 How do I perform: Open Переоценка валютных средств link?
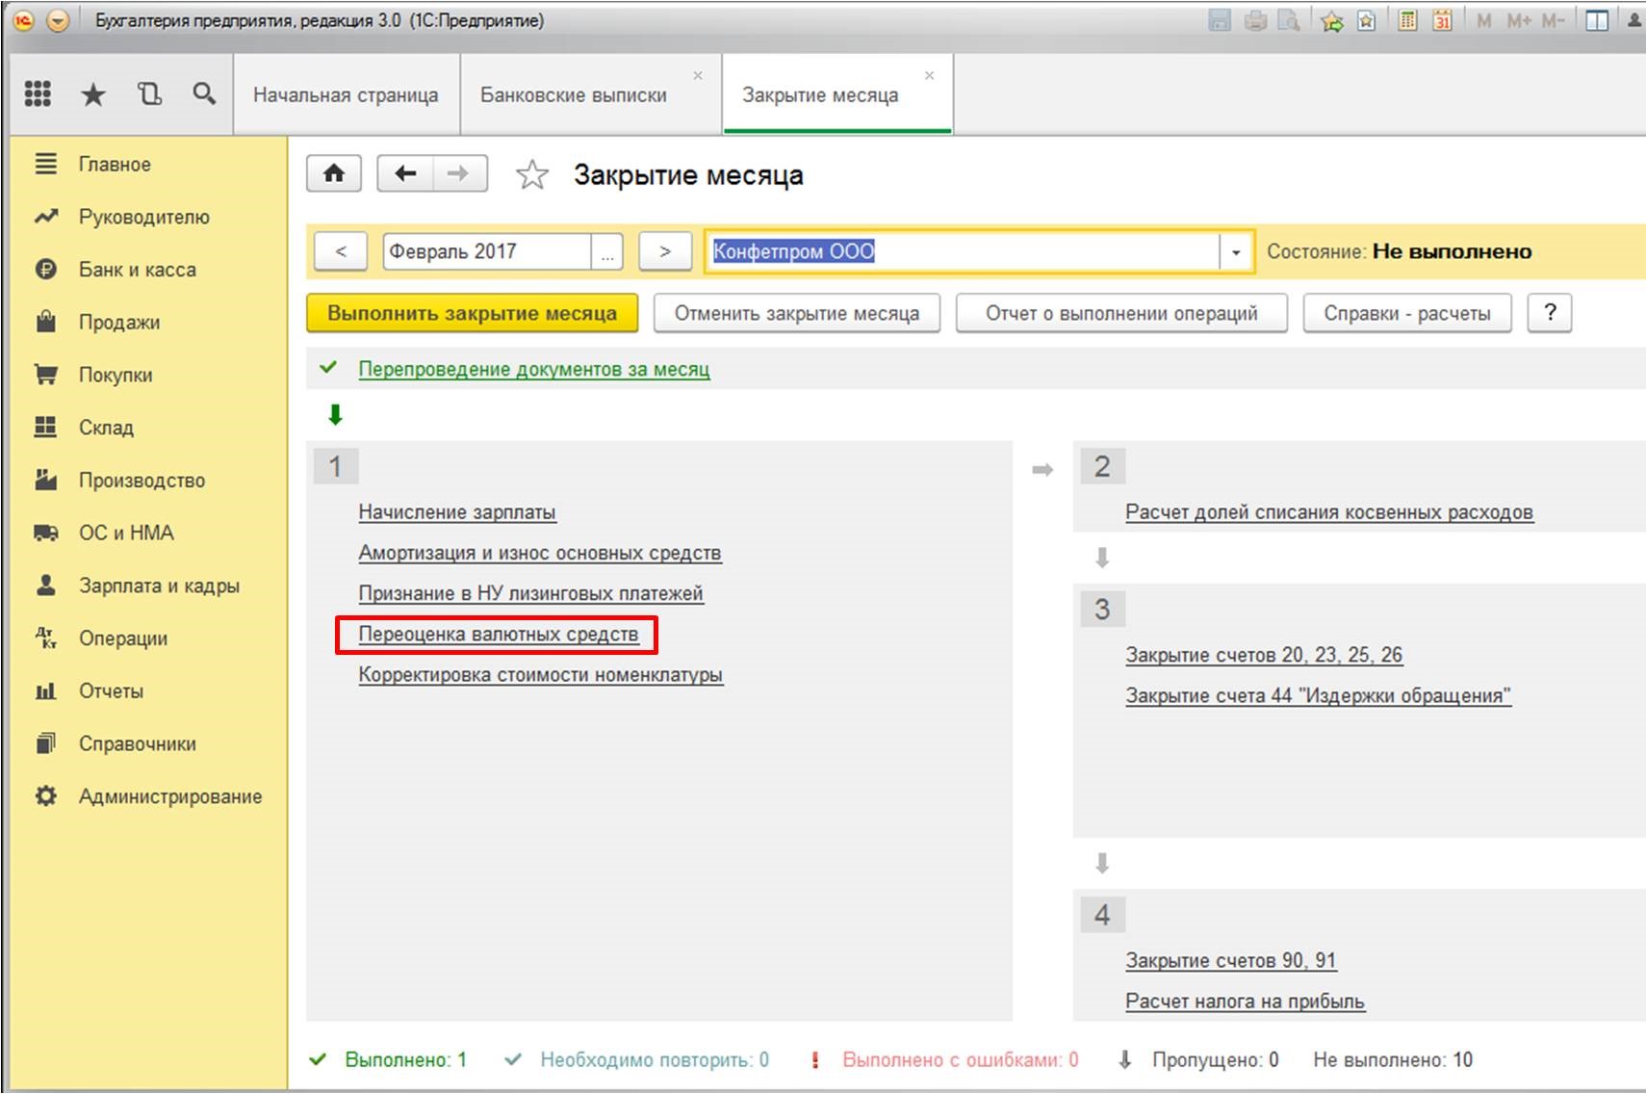pyautogui.click(x=498, y=635)
